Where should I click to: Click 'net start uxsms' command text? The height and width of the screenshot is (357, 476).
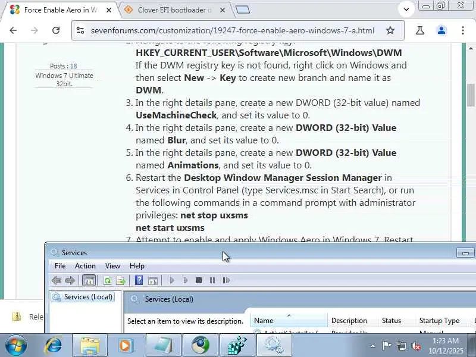coord(170,228)
